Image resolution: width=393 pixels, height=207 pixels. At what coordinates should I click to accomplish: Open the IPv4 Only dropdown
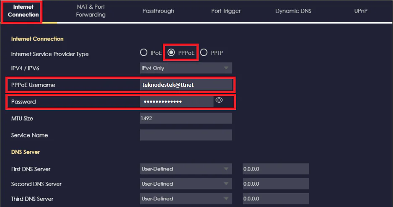pos(186,68)
